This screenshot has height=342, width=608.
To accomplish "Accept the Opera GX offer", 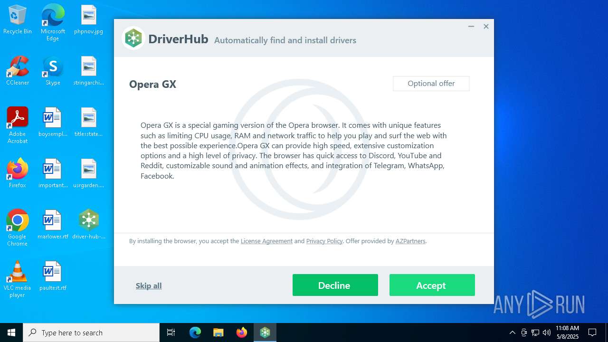I will click(x=432, y=285).
